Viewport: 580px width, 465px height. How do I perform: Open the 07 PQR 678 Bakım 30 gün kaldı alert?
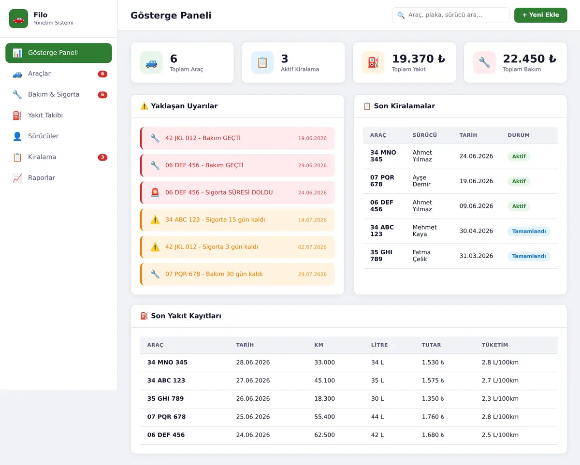pyautogui.click(x=237, y=274)
